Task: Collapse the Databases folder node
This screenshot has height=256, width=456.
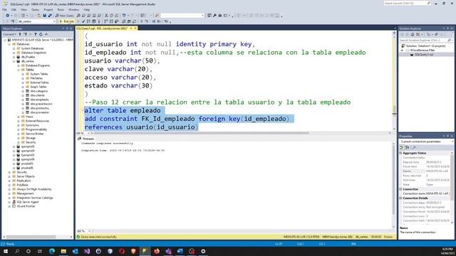Action: click(9, 44)
